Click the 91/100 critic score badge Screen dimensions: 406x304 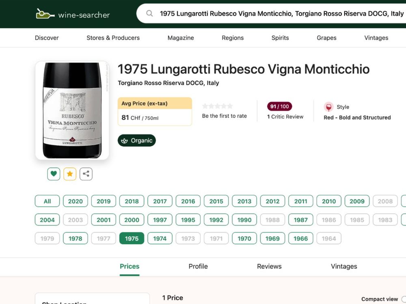click(x=279, y=106)
